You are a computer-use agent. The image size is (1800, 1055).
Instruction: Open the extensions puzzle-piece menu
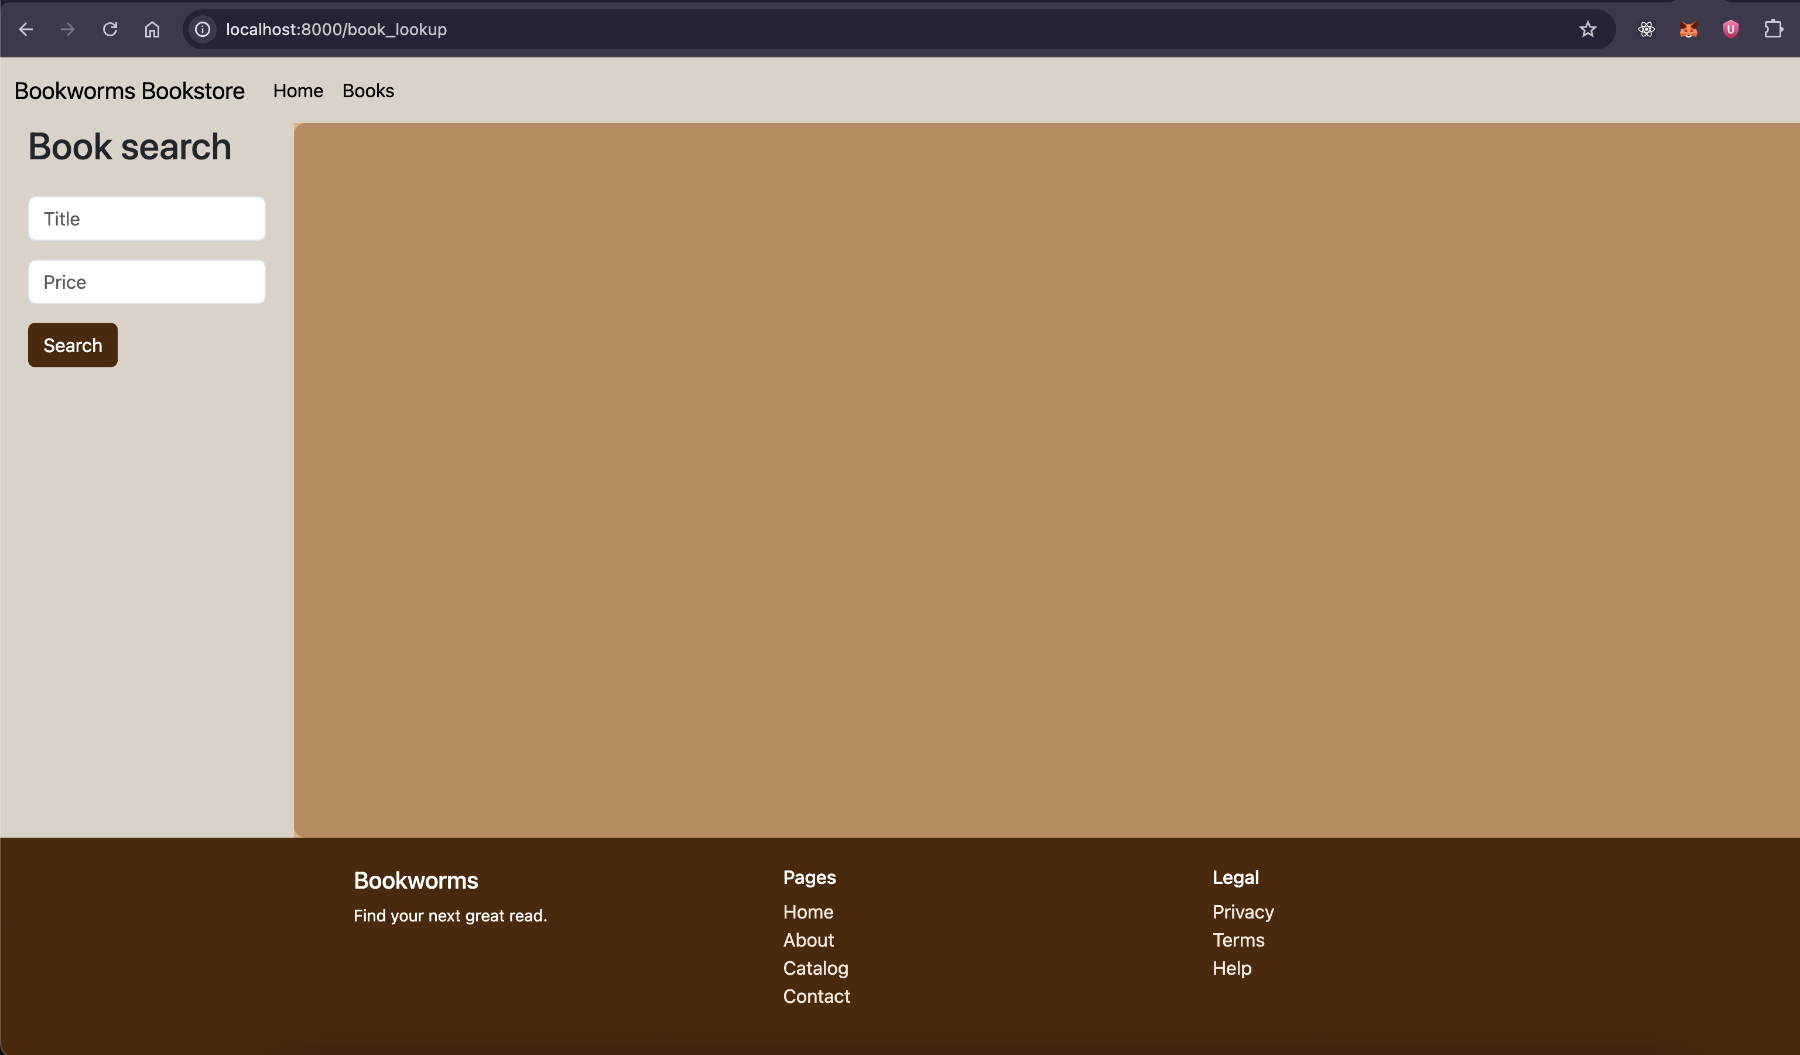[x=1773, y=29]
